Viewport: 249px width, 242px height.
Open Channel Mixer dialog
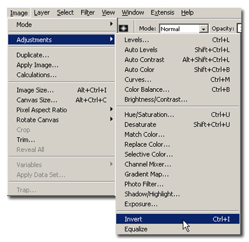(x=177, y=164)
